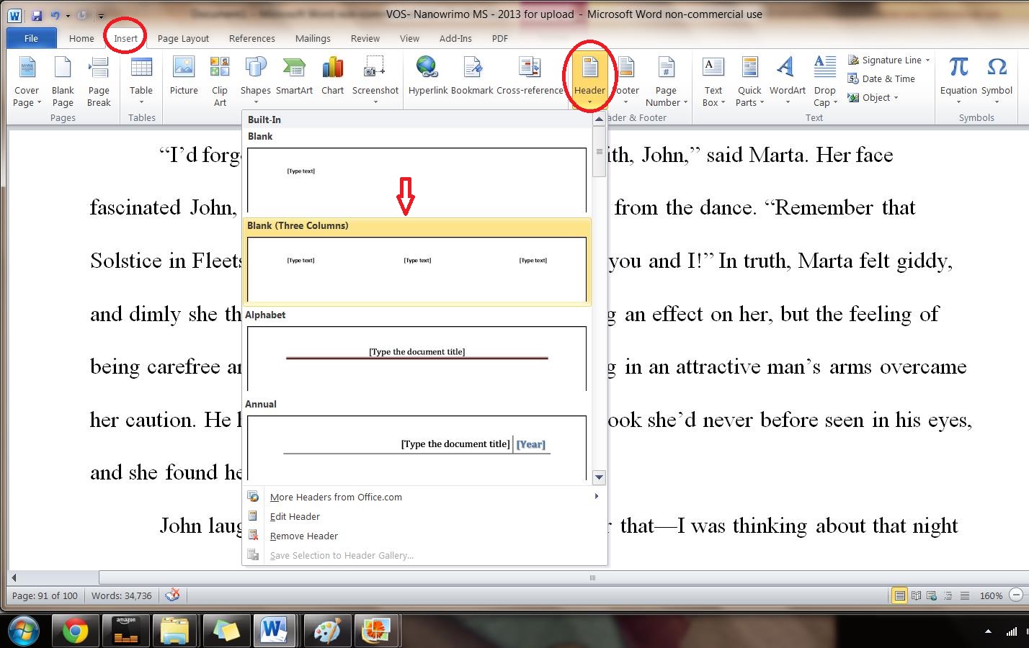Open the Page Layout tab
Viewport: 1029px width, 648px height.
tap(183, 38)
